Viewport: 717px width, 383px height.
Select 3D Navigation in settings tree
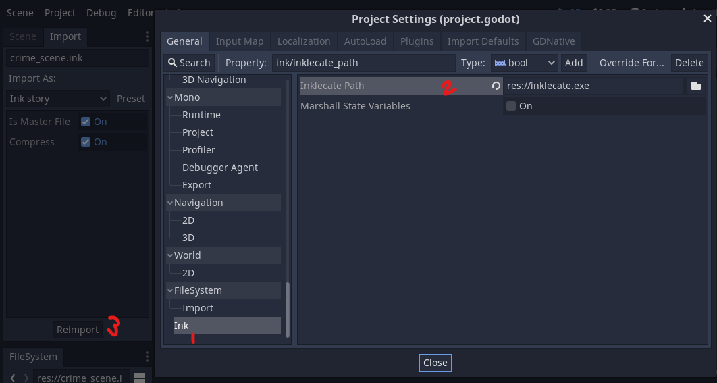[x=214, y=80]
